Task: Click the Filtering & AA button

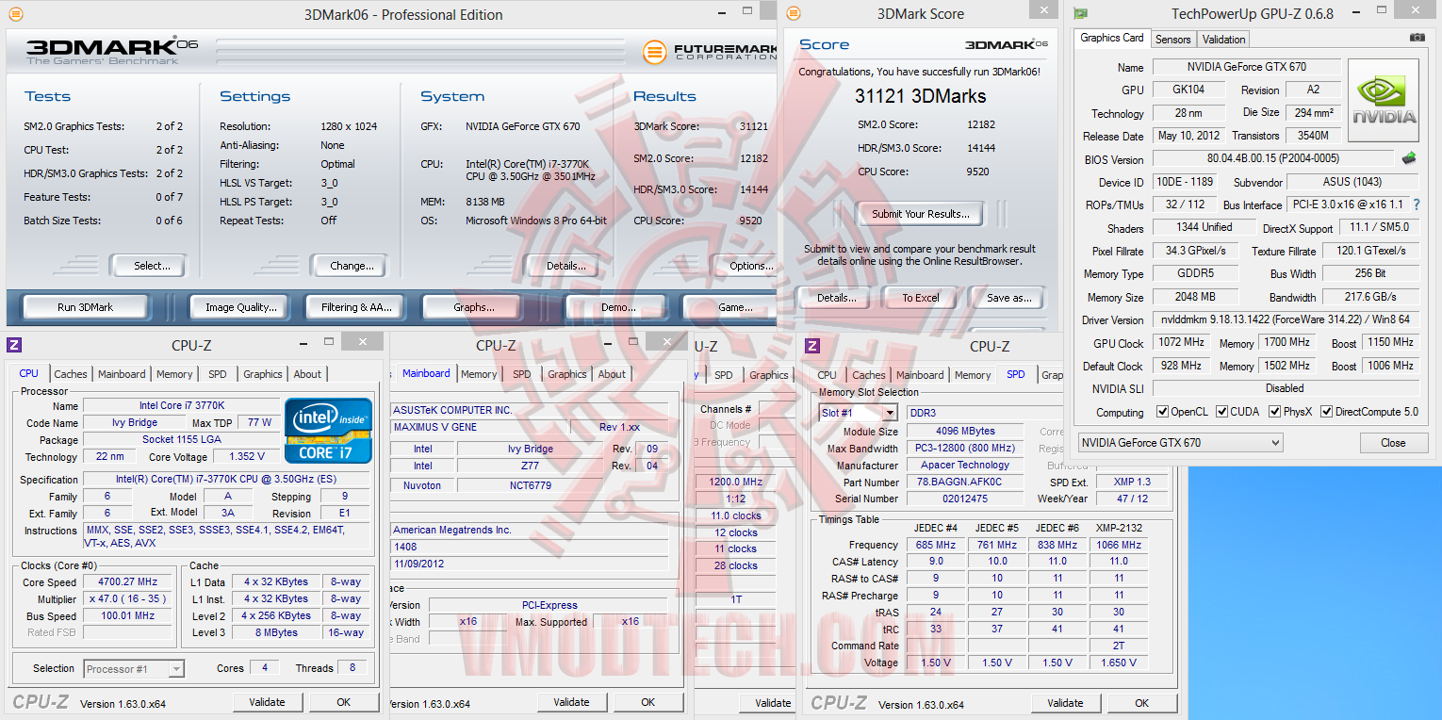Action: pyautogui.click(x=356, y=307)
